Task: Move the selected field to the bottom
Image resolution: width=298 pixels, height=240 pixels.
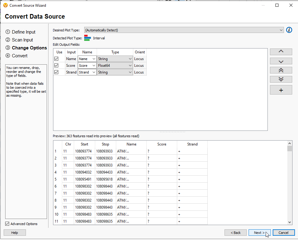Action: tap(281, 79)
